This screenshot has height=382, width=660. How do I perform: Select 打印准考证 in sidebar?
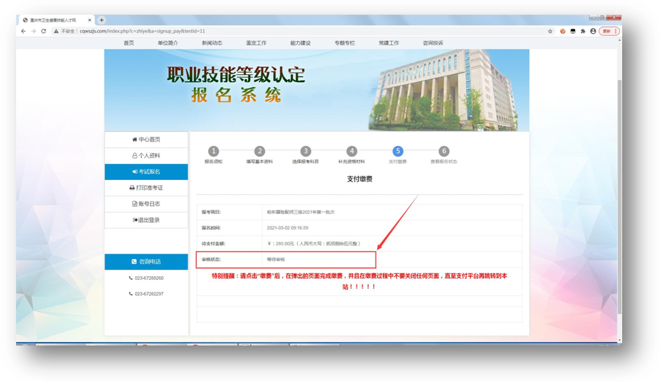(146, 188)
